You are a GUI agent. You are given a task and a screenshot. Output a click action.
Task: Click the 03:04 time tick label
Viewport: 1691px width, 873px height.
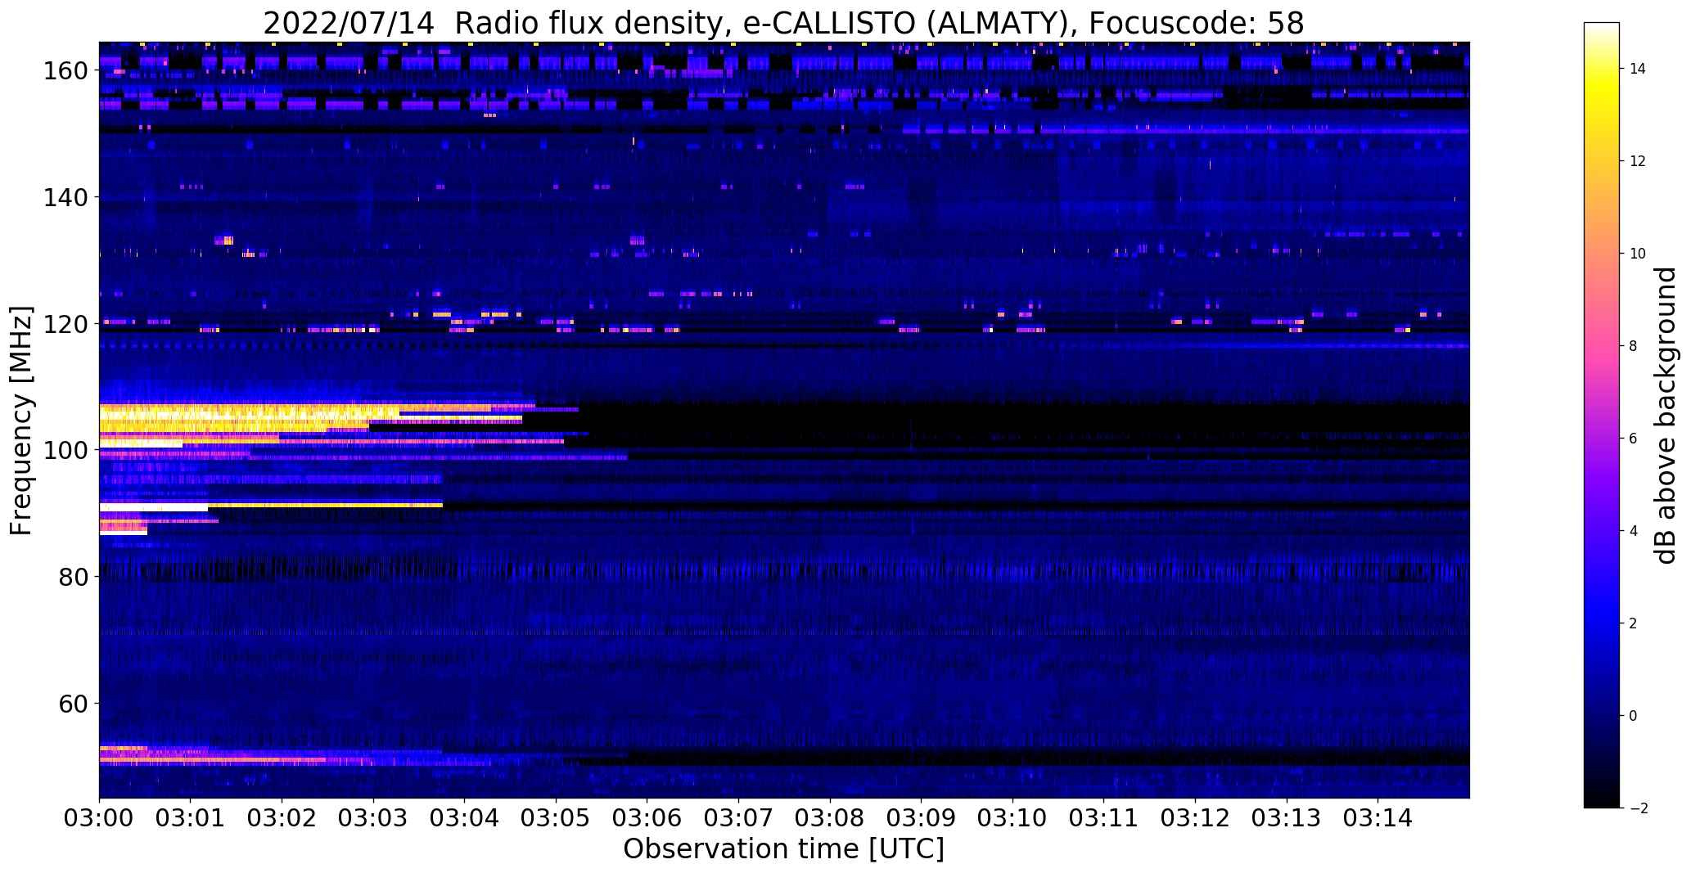pos(465,819)
